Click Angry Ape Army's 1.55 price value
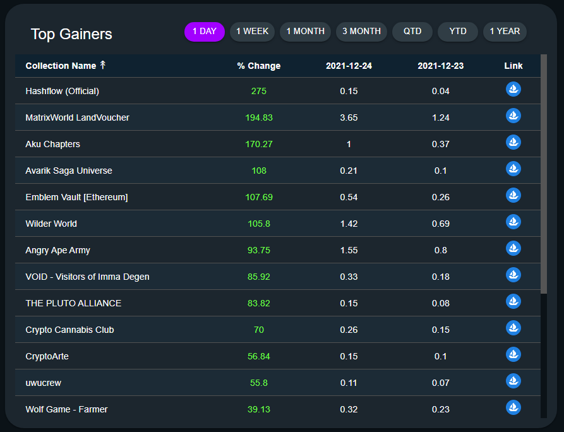The width and height of the screenshot is (564, 432). coord(349,250)
